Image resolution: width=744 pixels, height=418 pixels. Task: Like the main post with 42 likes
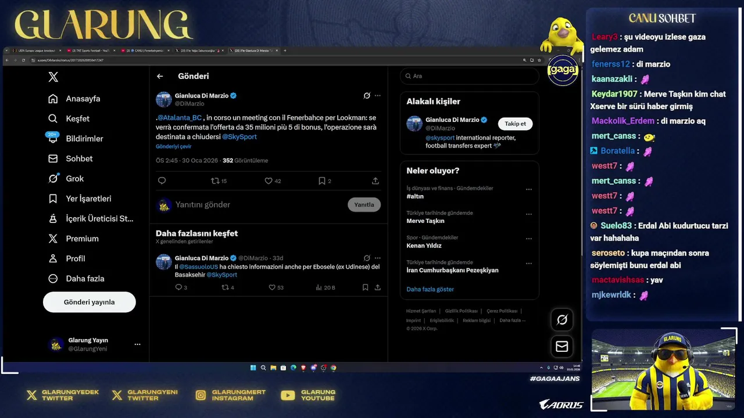click(x=273, y=181)
